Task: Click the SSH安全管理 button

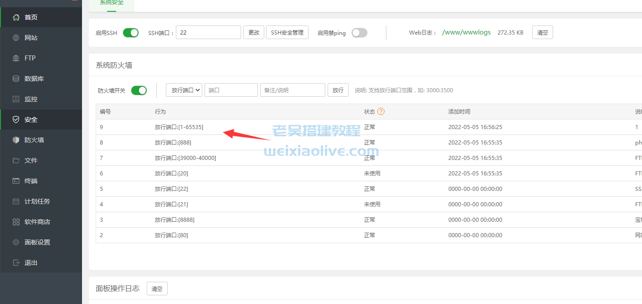Action: point(287,32)
